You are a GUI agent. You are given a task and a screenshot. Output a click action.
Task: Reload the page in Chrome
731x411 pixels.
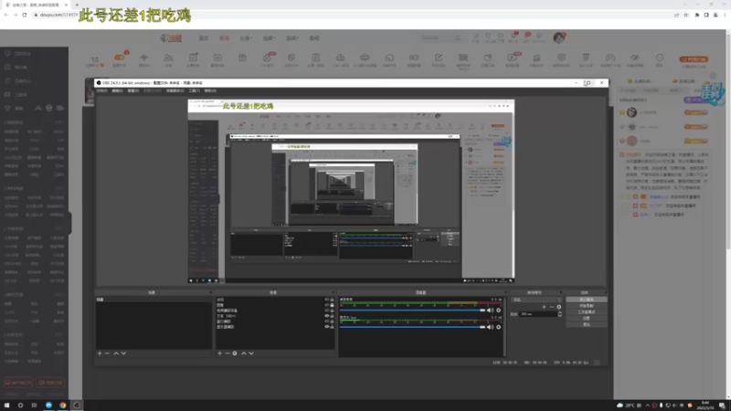tap(25, 15)
